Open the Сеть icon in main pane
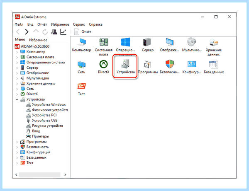The image size is (249, 191). (81, 67)
